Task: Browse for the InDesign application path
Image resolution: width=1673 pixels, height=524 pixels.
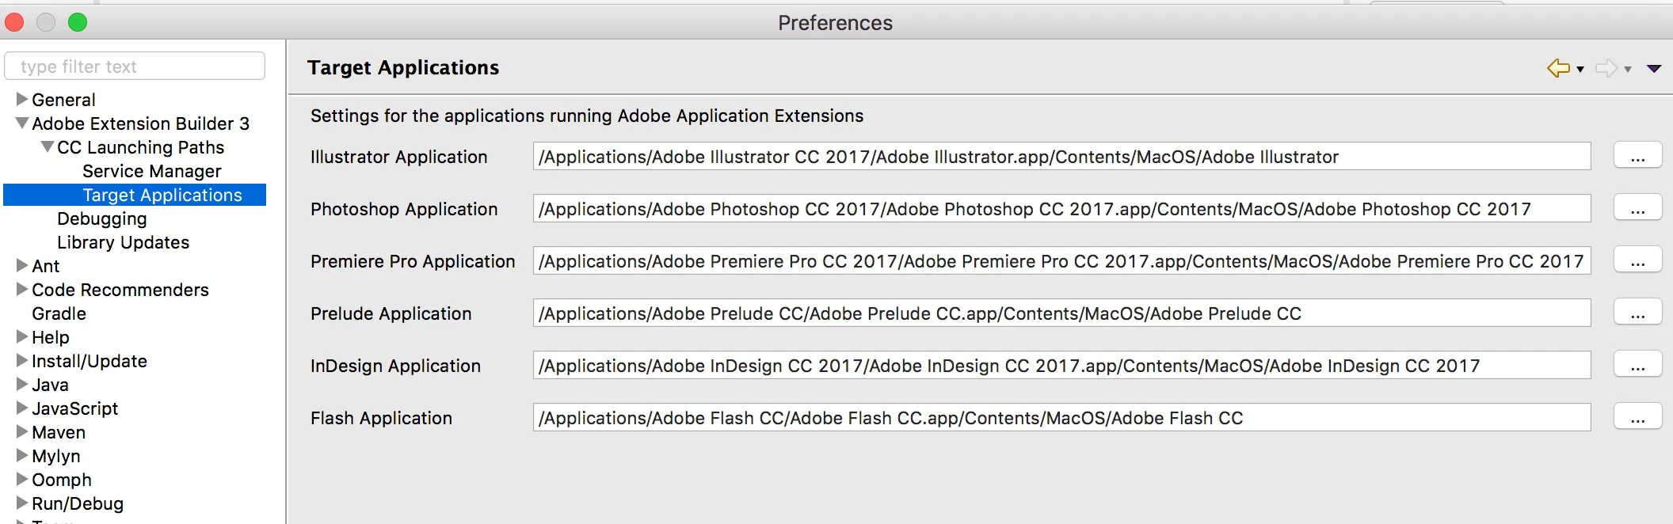Action: tap(1637, 365)
